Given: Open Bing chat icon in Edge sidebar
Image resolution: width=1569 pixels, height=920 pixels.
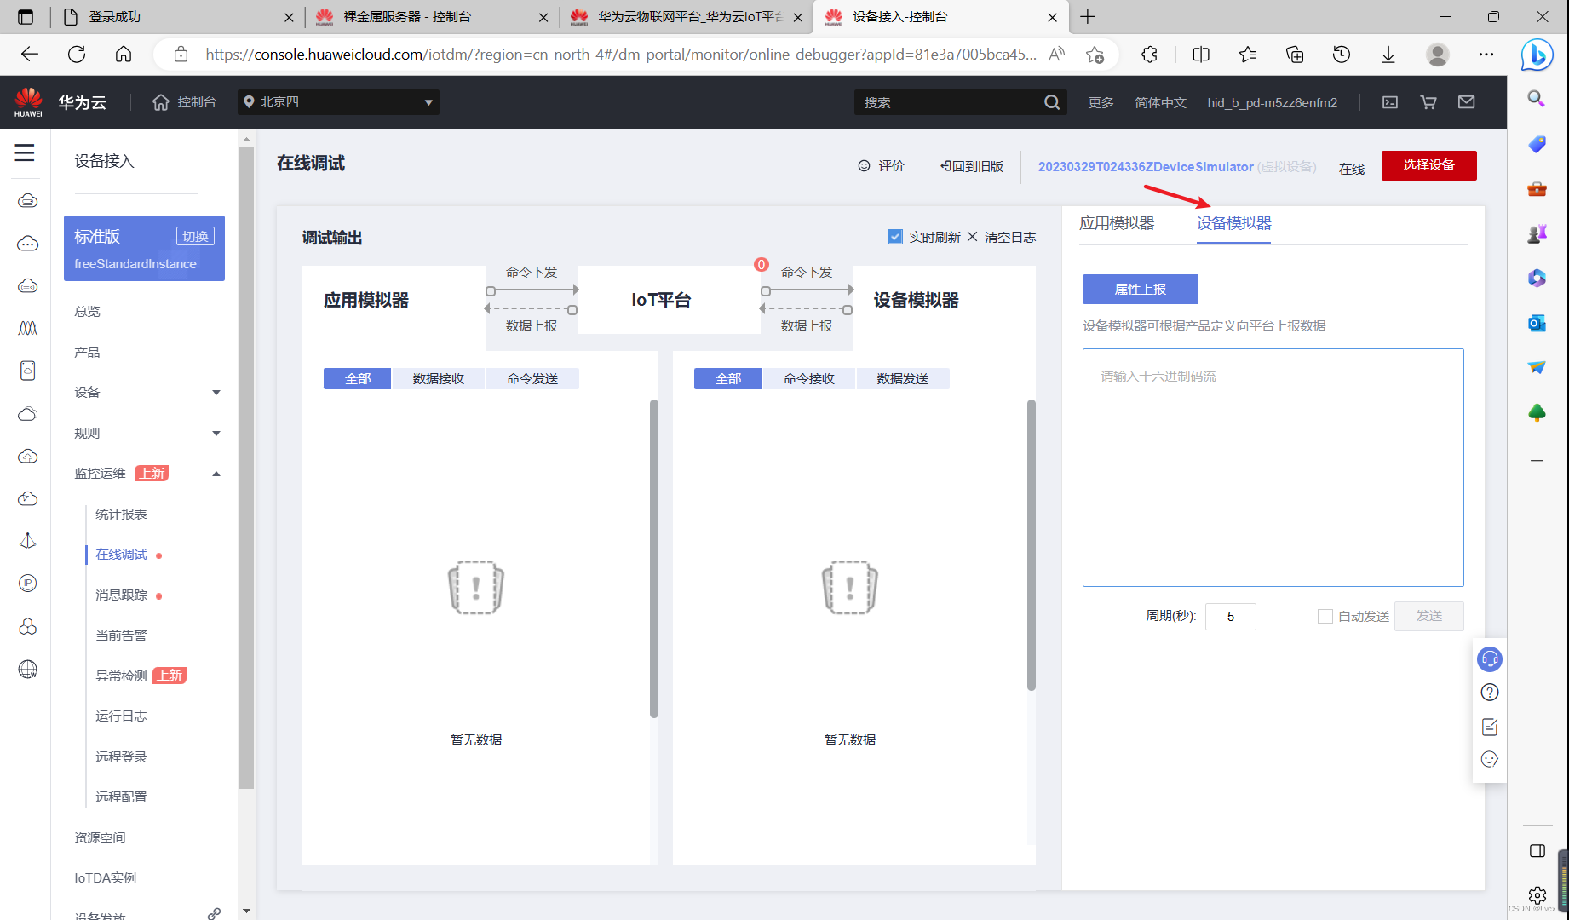Looking at the screenshot, I should pos(1537,55).
